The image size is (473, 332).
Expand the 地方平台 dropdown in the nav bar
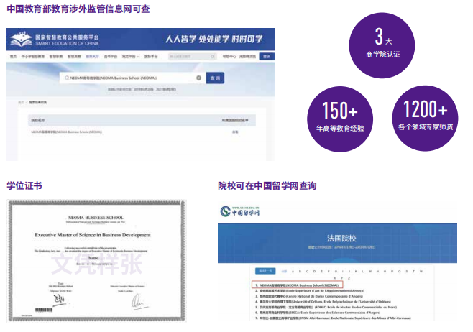[130, 56]
